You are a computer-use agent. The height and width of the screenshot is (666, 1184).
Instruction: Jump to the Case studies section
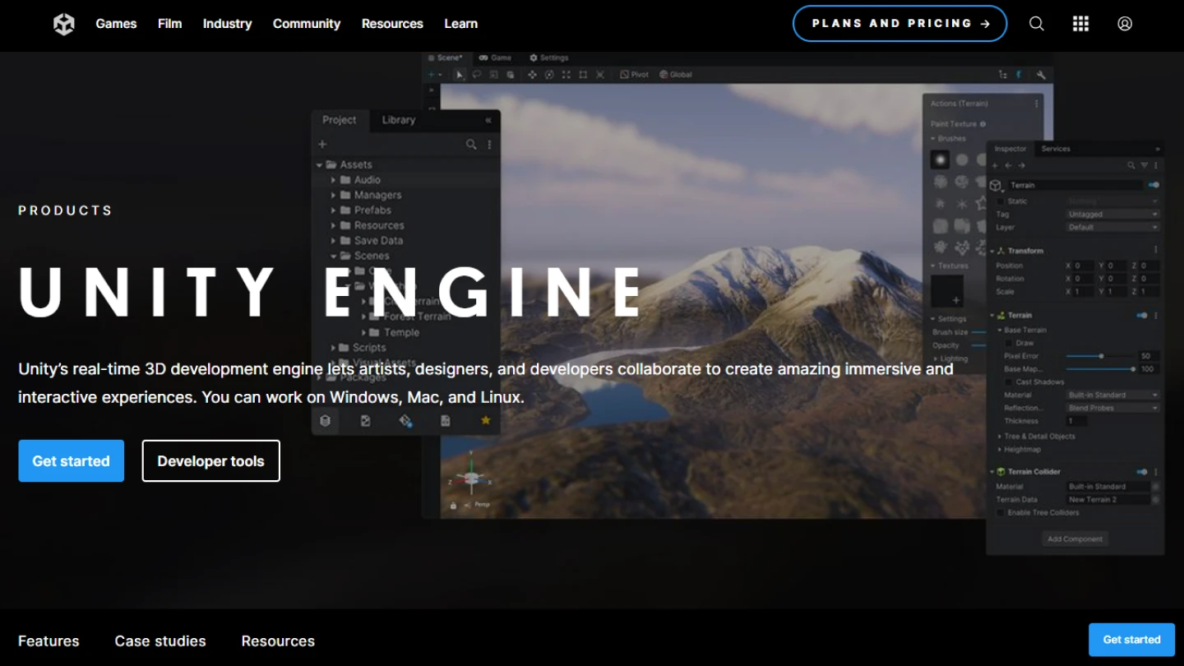tap(160, 641)
